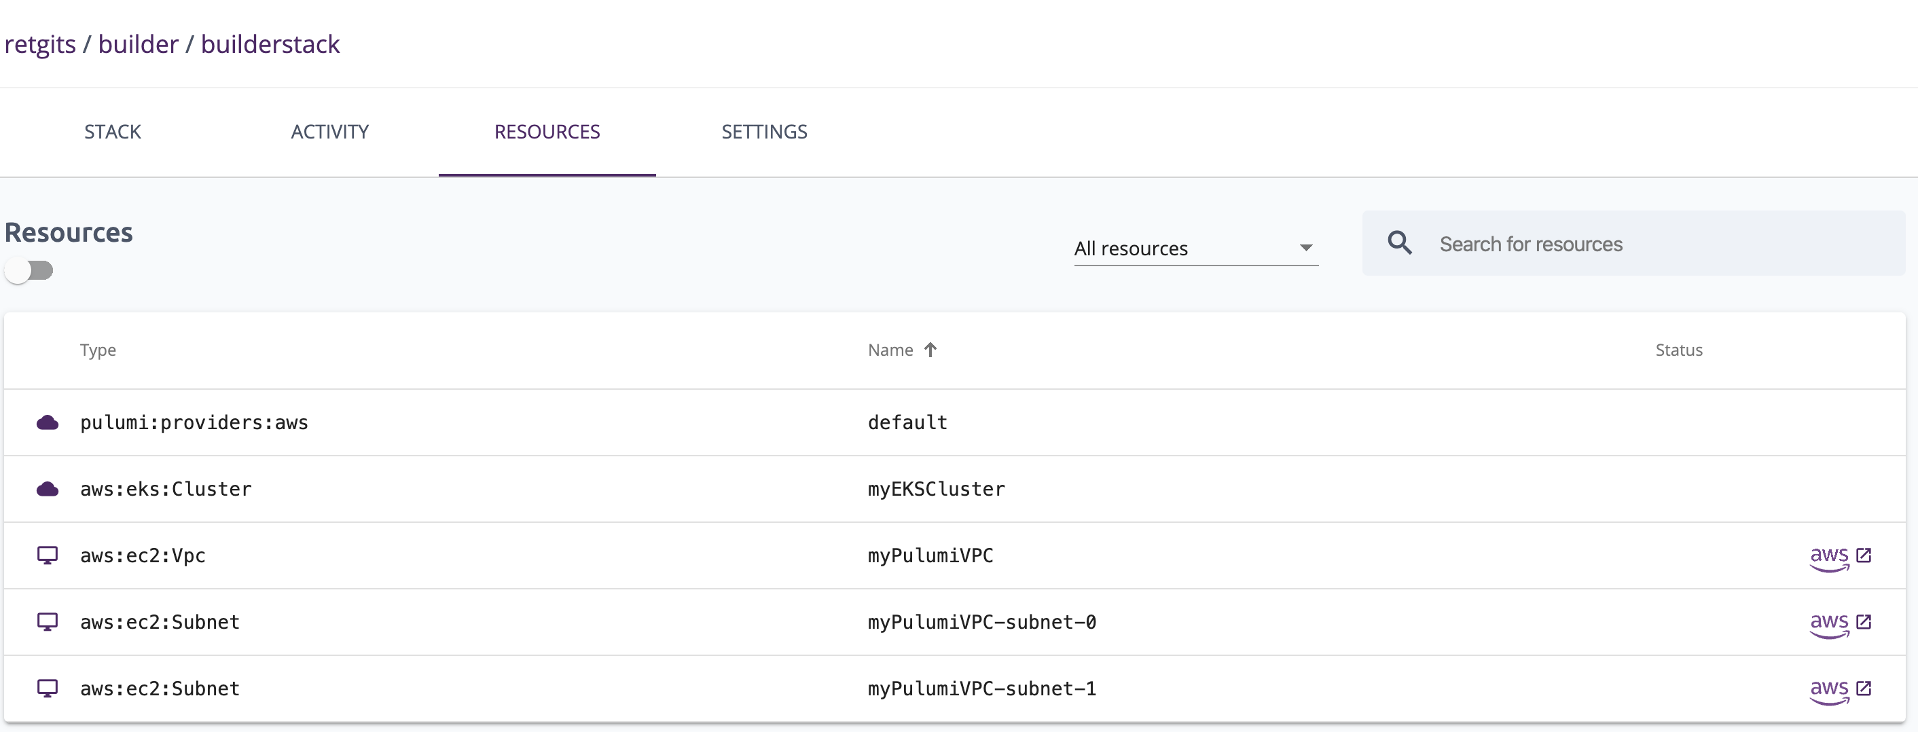Click the cloud icon beside aws:eks:Cluster
This screenshot has height=732, width=1918.
(48, 488)
